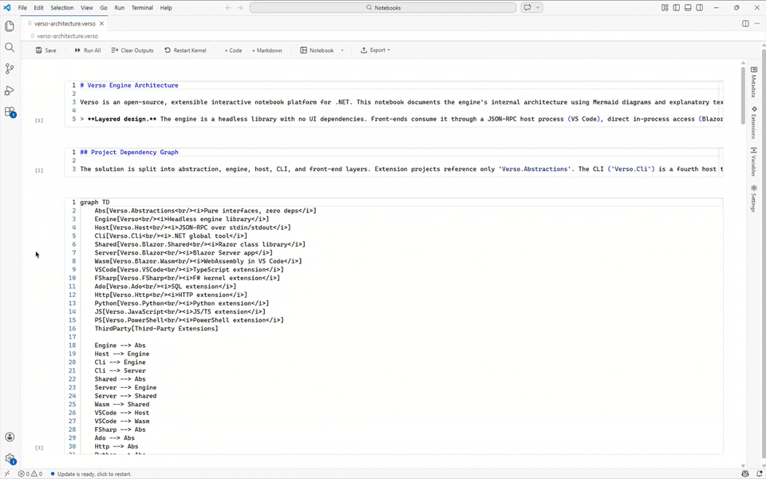Expand the Notebook layout dropdown
This screenshot has height=479, width=766.
click(342, 50)
